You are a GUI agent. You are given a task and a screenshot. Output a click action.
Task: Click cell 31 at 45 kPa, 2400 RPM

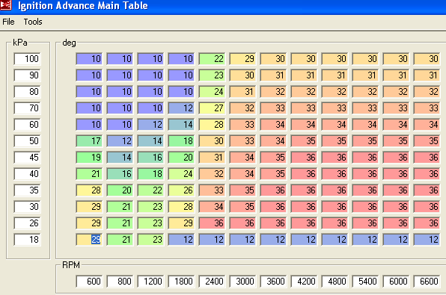212,158
